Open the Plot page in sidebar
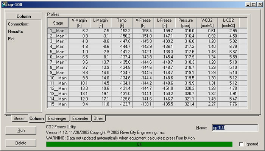 coord(11,39)
